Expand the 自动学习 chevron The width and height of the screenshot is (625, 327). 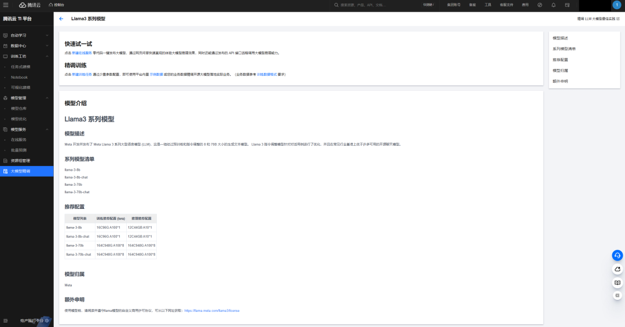pyautogui.click(x=47, y=35)
